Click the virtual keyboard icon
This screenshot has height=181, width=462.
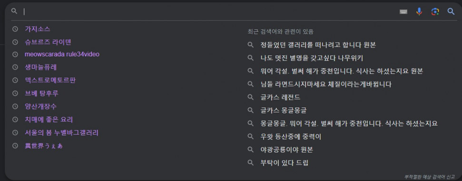click(x=403, y=12)
